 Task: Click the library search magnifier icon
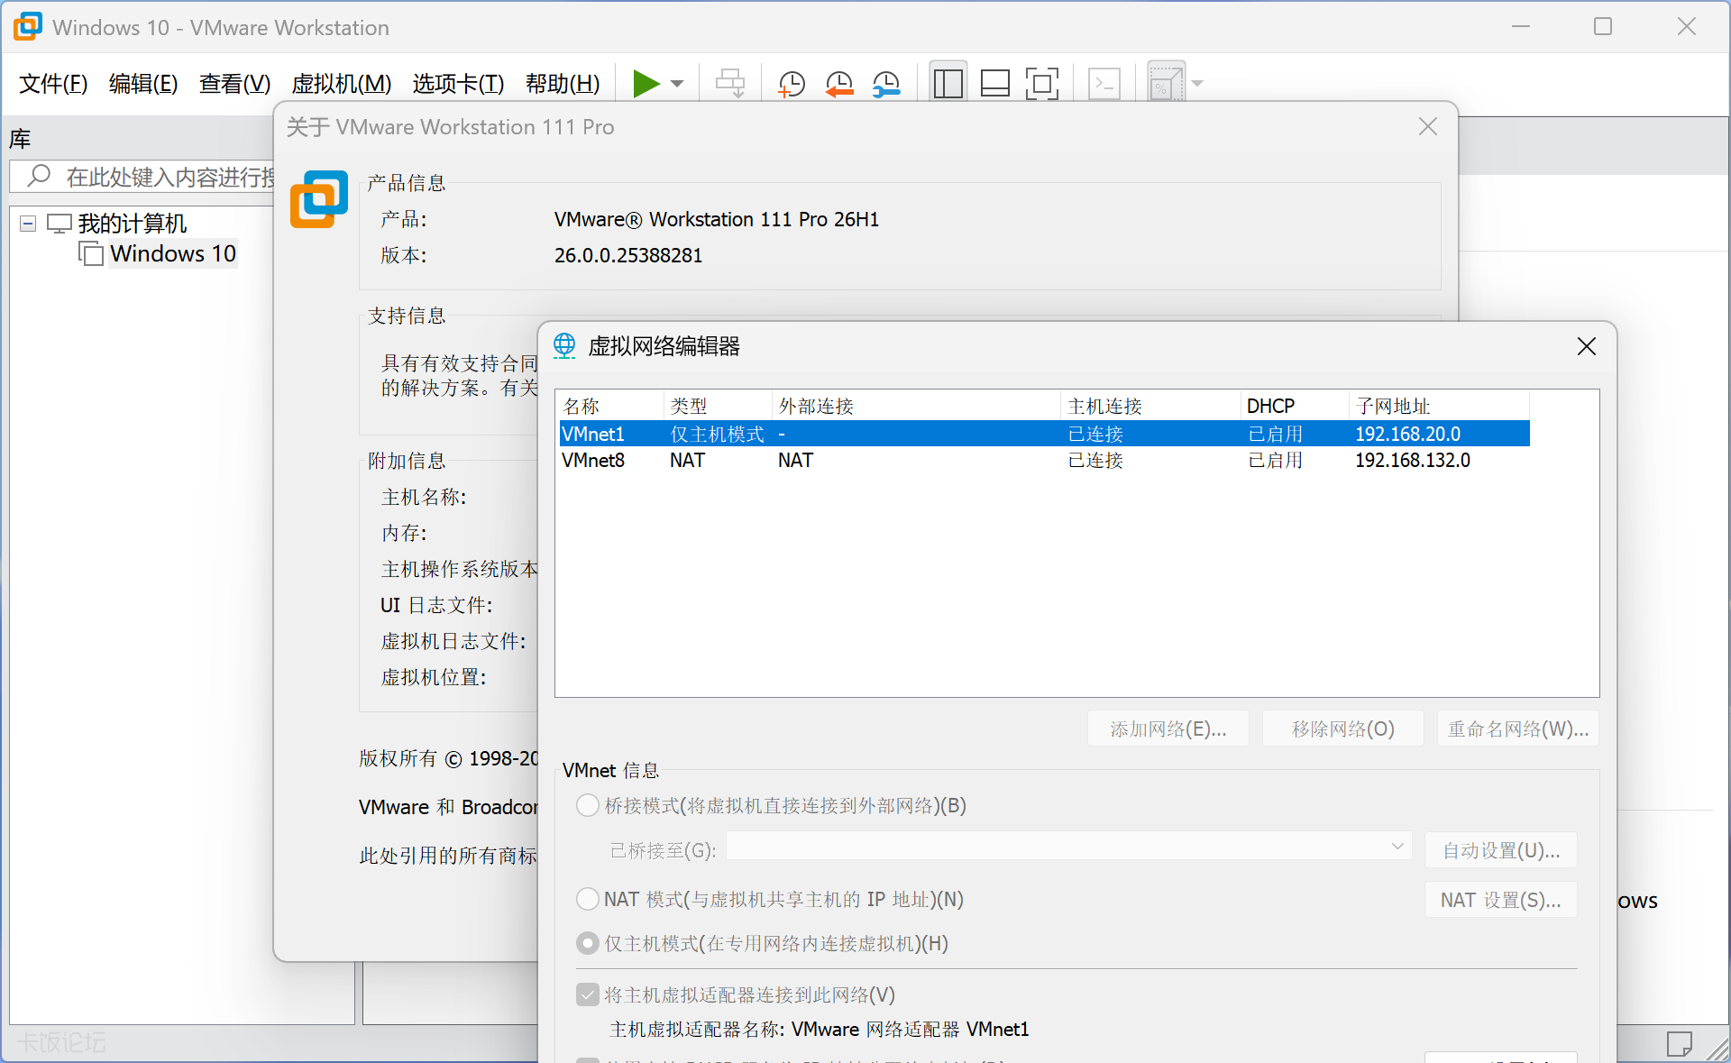[39, 175]
